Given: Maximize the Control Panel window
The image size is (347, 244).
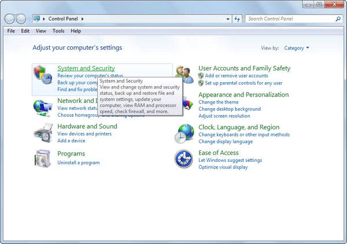Looking at the screenshot, I should (x=319, y=5).
